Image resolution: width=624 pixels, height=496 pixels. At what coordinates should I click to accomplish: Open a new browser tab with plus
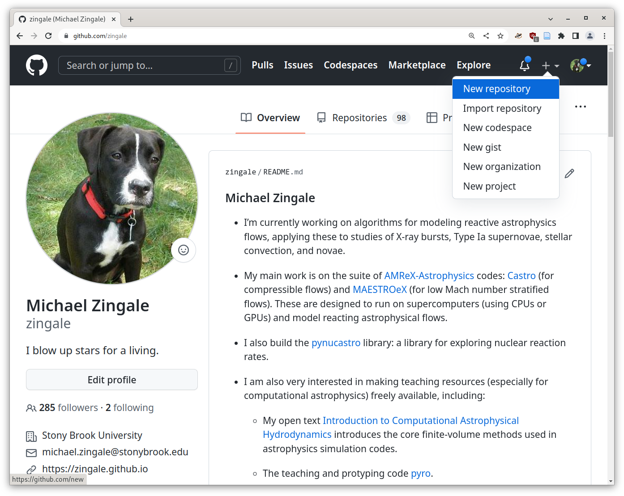(x=131, y=19)
